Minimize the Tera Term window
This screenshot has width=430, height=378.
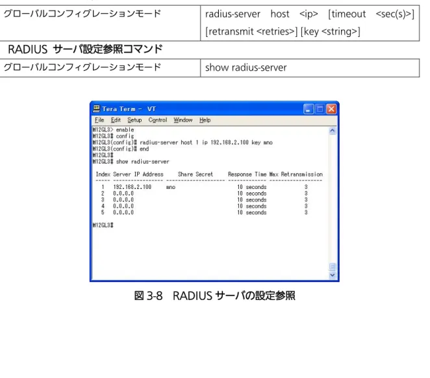pos(309,109)
